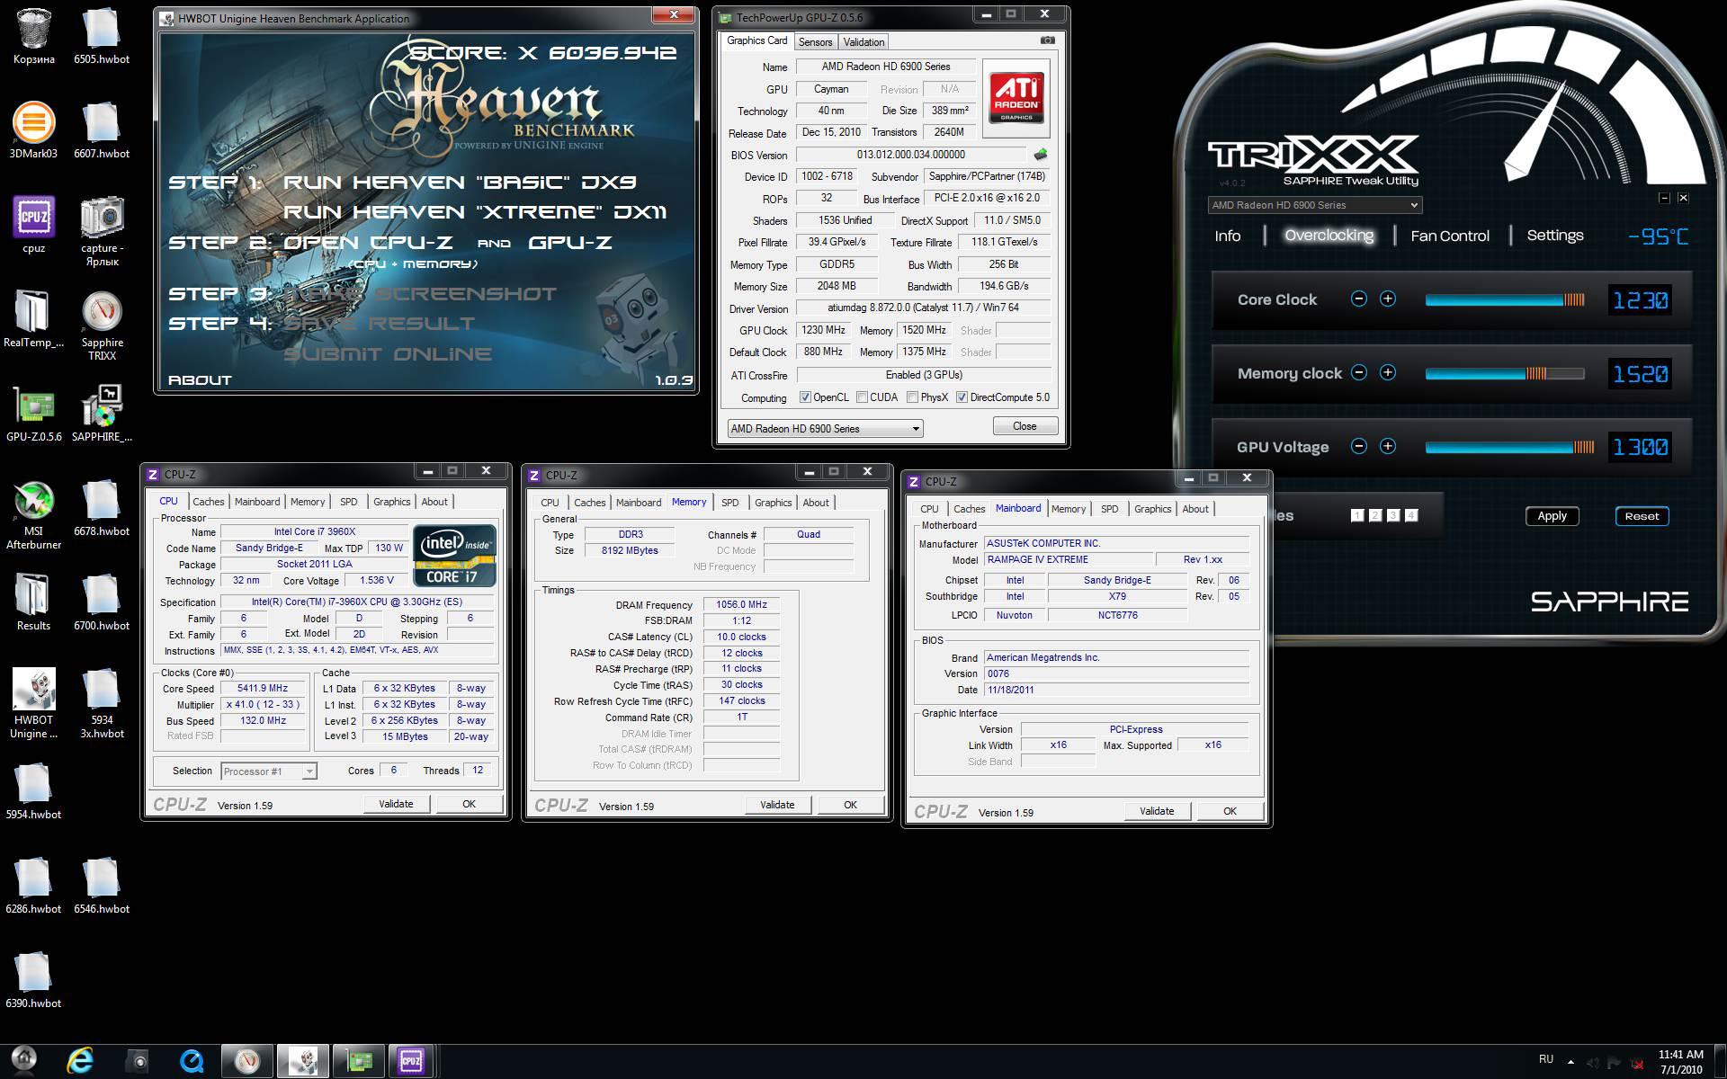Click the RU language indicator in tray
This screenshot has width=1727, height=1079.
coord(1546,1059)
